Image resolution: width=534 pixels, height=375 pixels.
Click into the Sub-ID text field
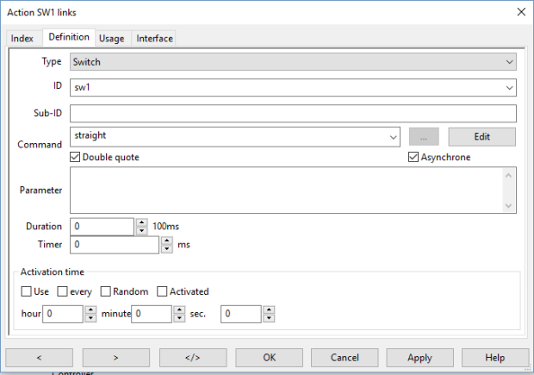point(292,114)
